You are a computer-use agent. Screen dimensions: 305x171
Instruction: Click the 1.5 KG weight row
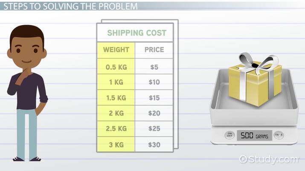[x=116, y=98]
